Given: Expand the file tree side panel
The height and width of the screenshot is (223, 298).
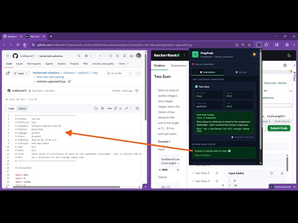Looking at the screenshot, I should click(7, 73).
